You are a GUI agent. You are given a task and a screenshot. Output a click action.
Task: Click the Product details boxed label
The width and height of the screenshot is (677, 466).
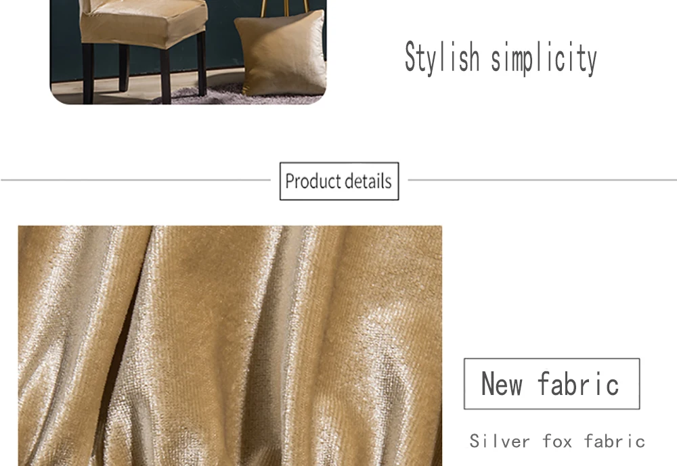click(x=339, y=181)
